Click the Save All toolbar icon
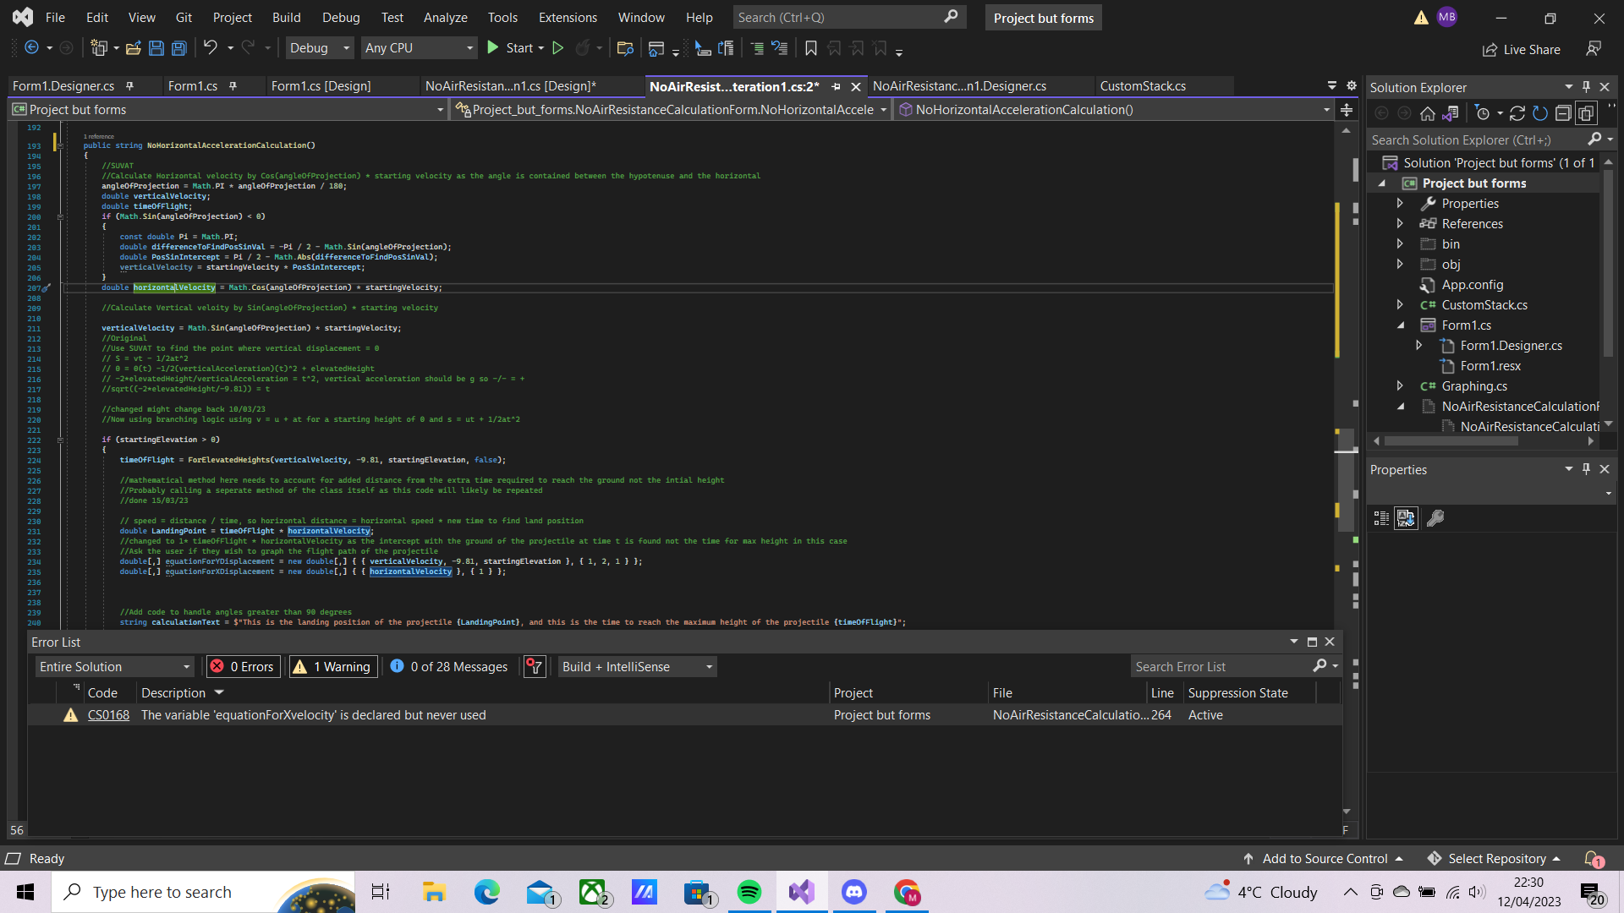Viewport: 1624px width, 913px height. coord(178,48)
